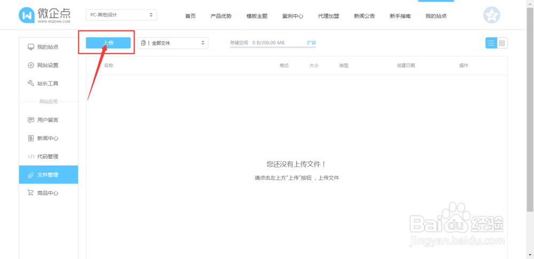Click the scrollbar down arrow
The image size is (534, 259).
[531, 255]
